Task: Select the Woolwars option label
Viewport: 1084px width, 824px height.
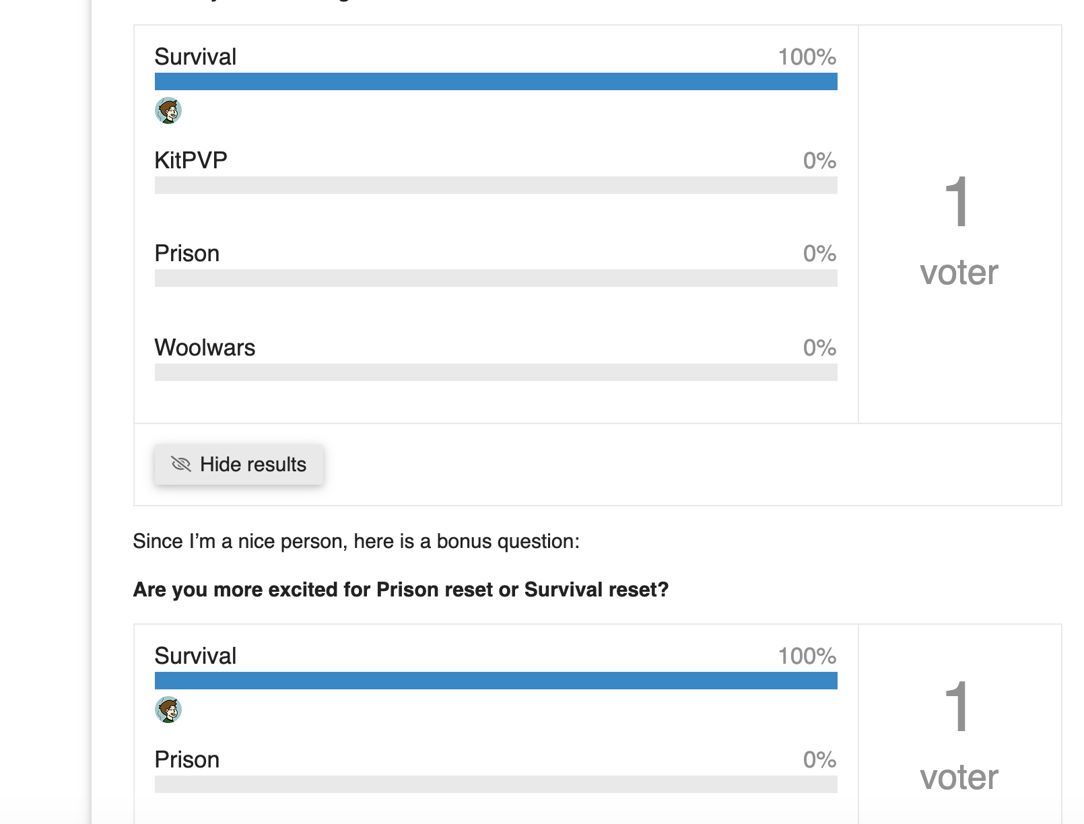Action: coord(205,347)
